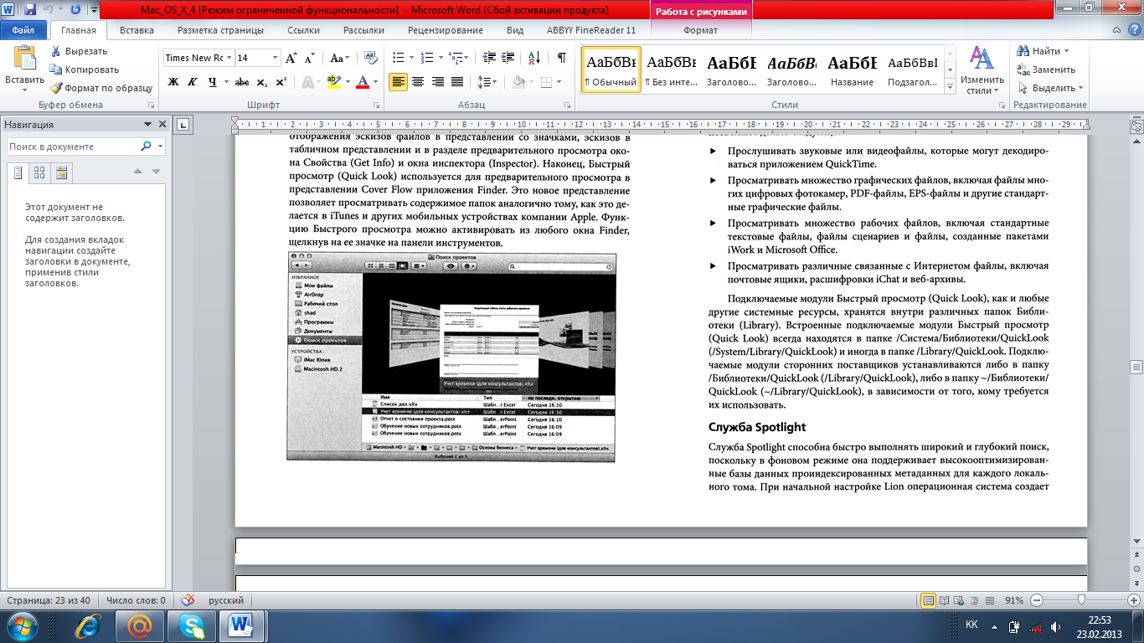Click the spell check icon in status bar

(x=188, y=600)
